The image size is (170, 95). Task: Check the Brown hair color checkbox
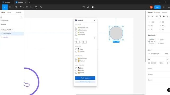pyautogui.click(x=76, y=70)
